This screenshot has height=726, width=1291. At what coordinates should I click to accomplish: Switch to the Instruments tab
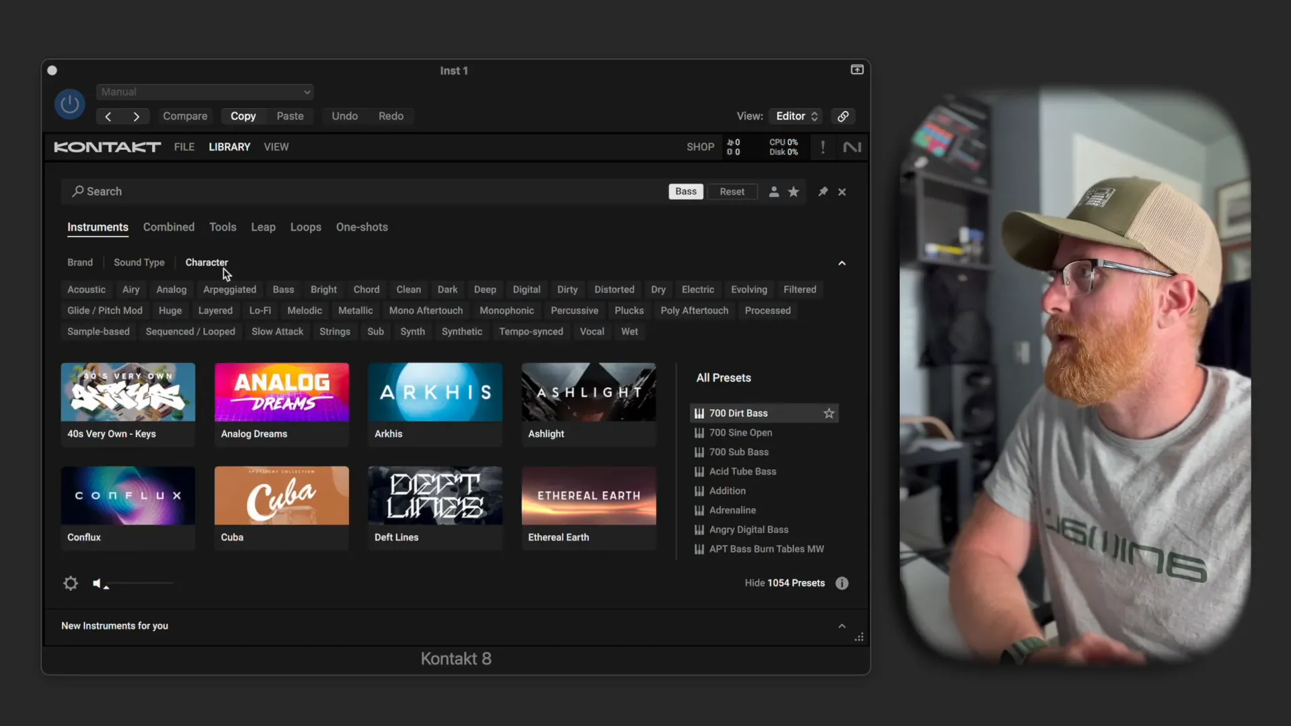click(x=97, y=227)
